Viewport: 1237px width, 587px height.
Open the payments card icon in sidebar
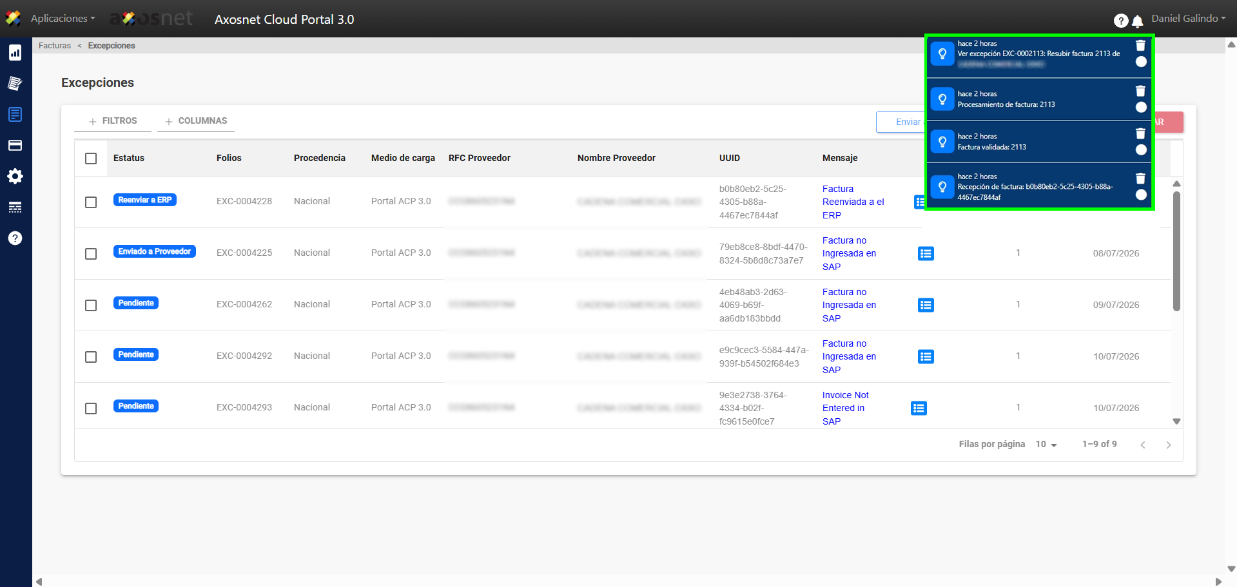click(15, 146)
